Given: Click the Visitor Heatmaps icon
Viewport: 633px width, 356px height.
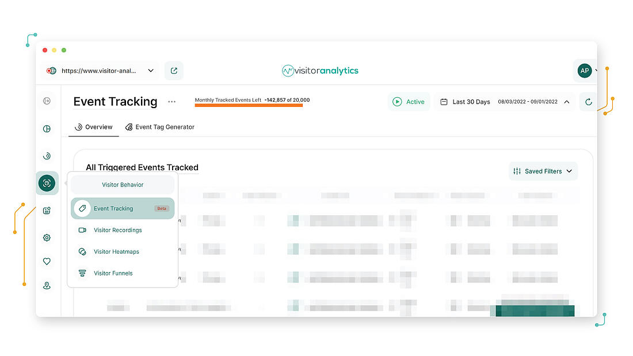Looking at the screenshot, I should (82, 251).
